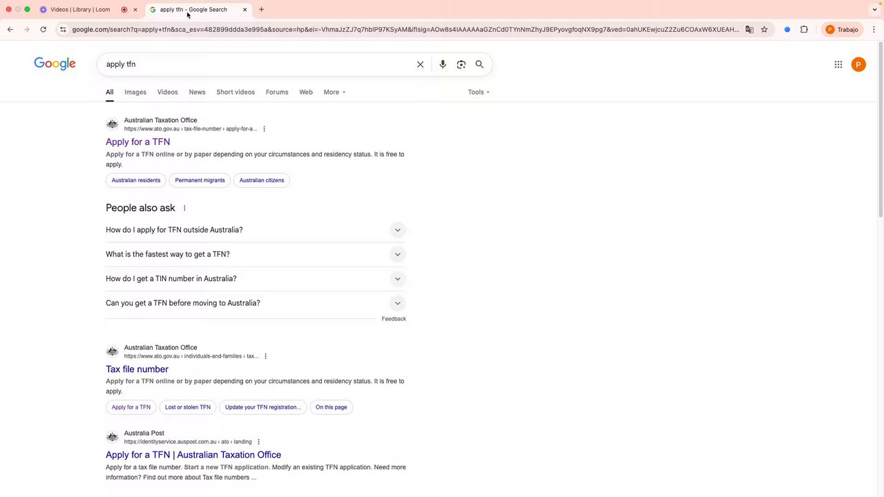The image size is (884, 497).
Task: Open the Extensions puzzle icon
Action: (x=804, y=30)
